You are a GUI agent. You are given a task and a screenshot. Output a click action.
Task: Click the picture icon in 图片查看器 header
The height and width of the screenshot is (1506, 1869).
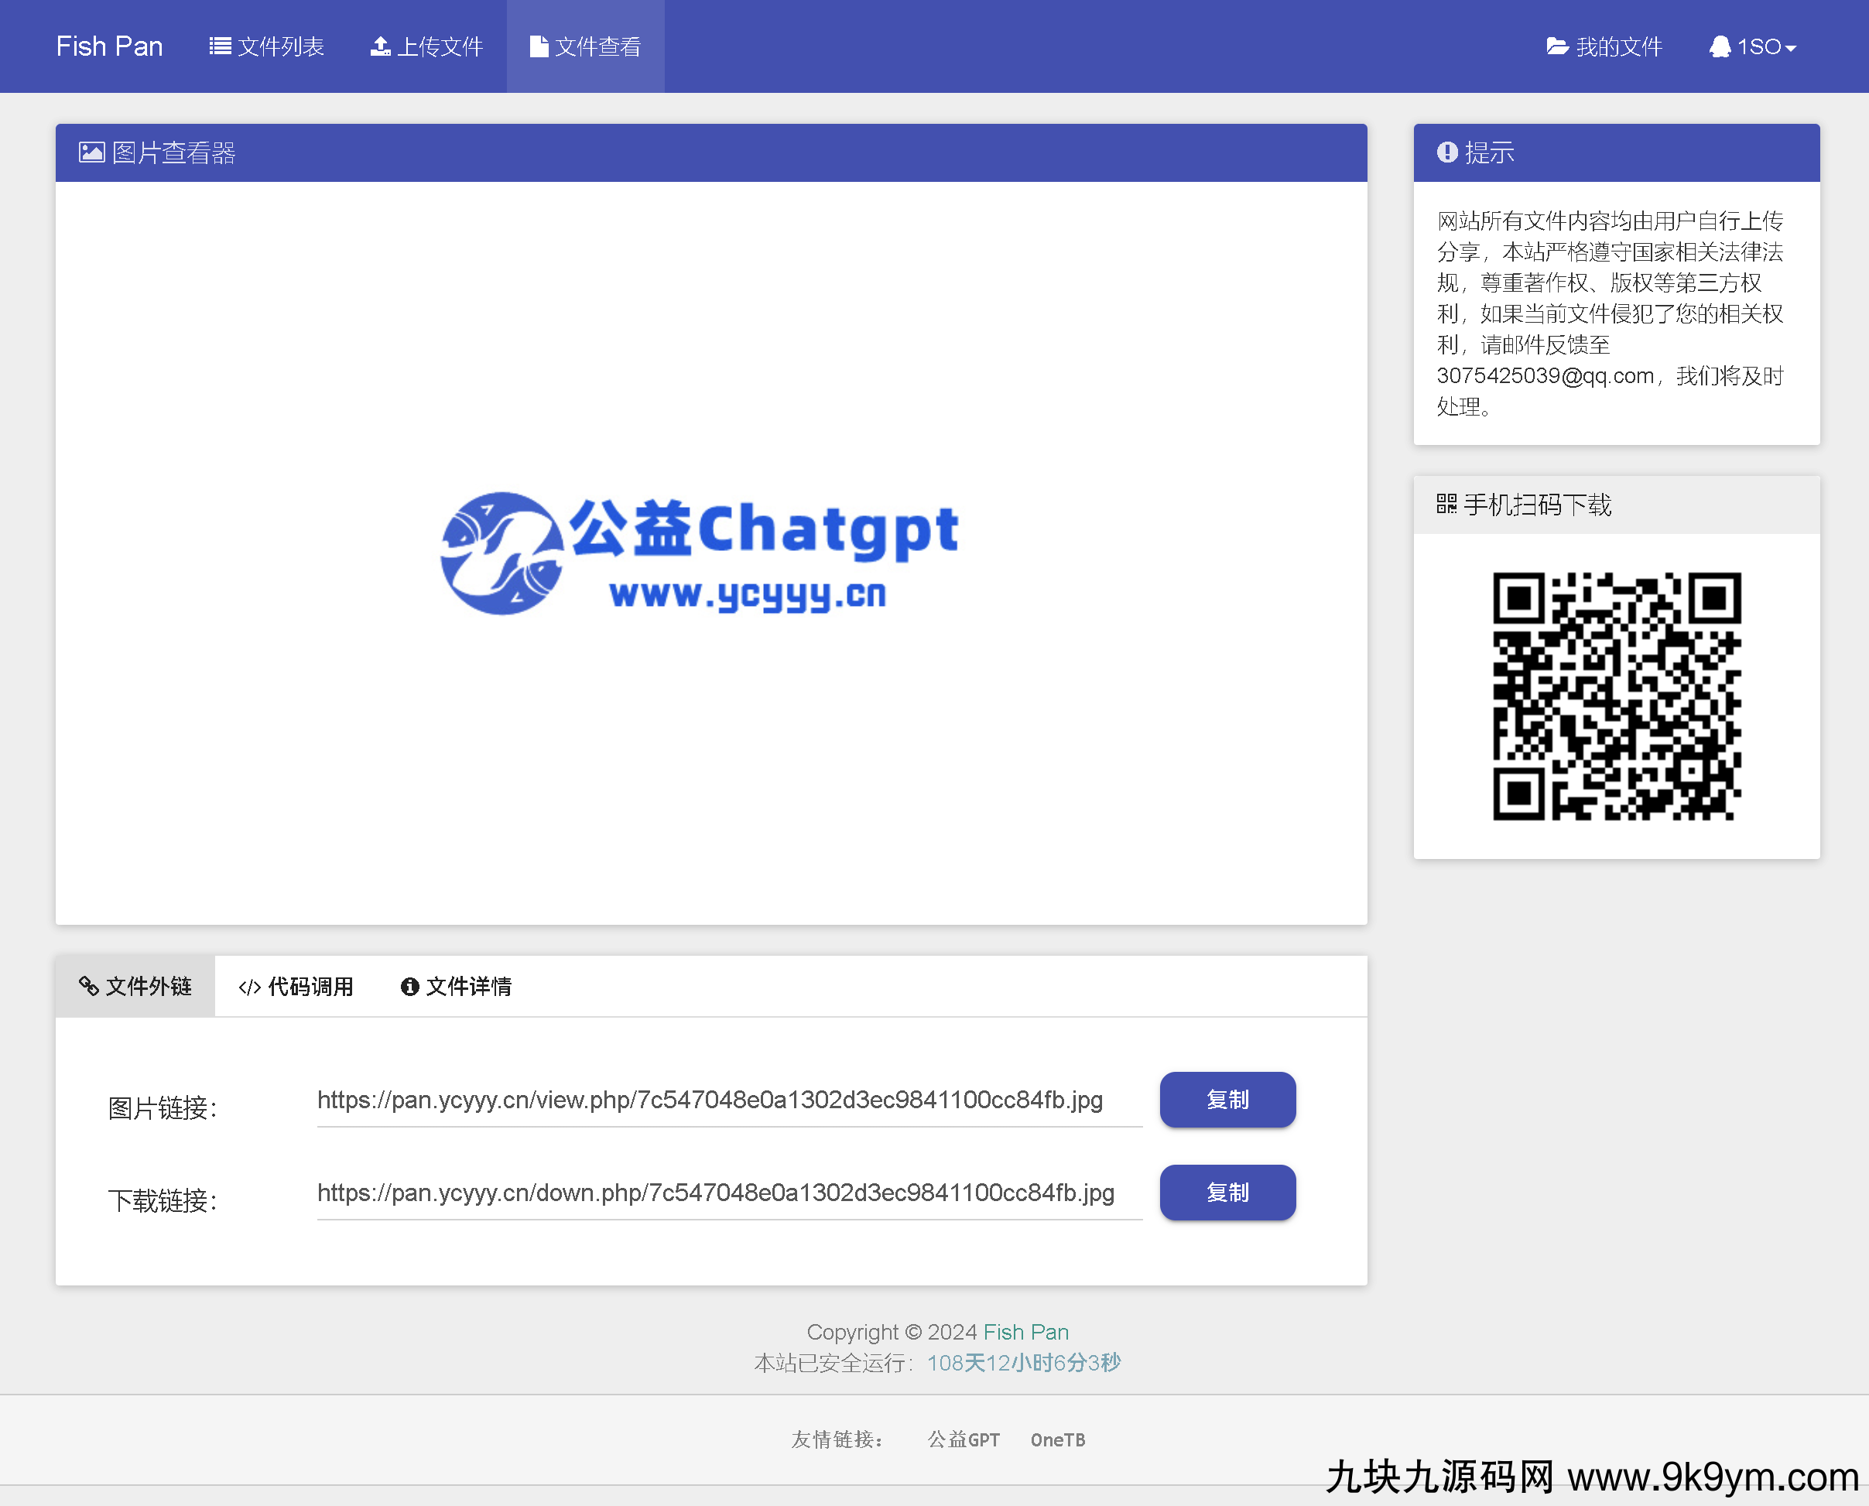coord(91,152)
